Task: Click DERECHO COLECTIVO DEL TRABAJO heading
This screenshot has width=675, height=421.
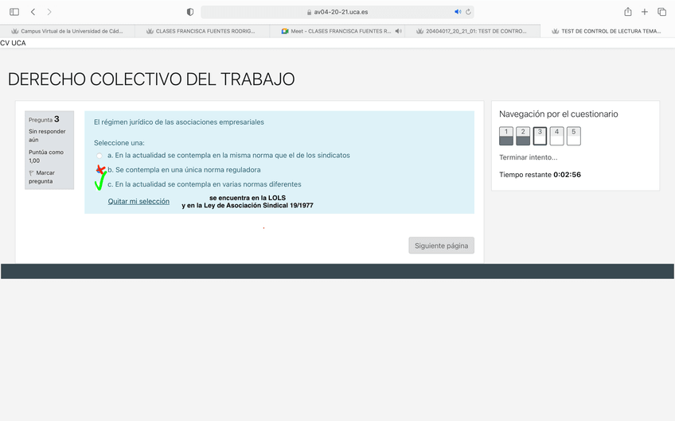Action: pos(151,79)
